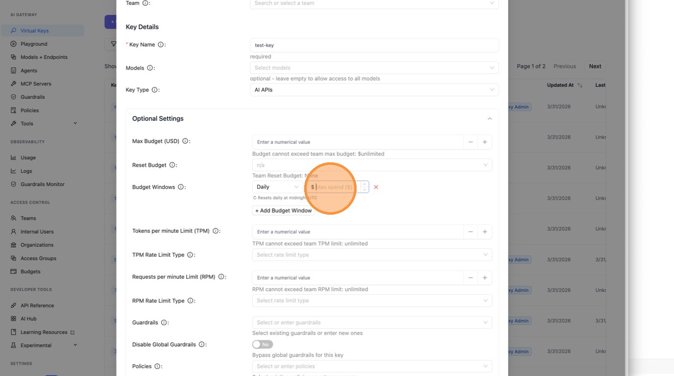The width and height of the screenshot is (674, 376).
Task: Click the Guardrails field info icon
Action: (x=164, y=323)
